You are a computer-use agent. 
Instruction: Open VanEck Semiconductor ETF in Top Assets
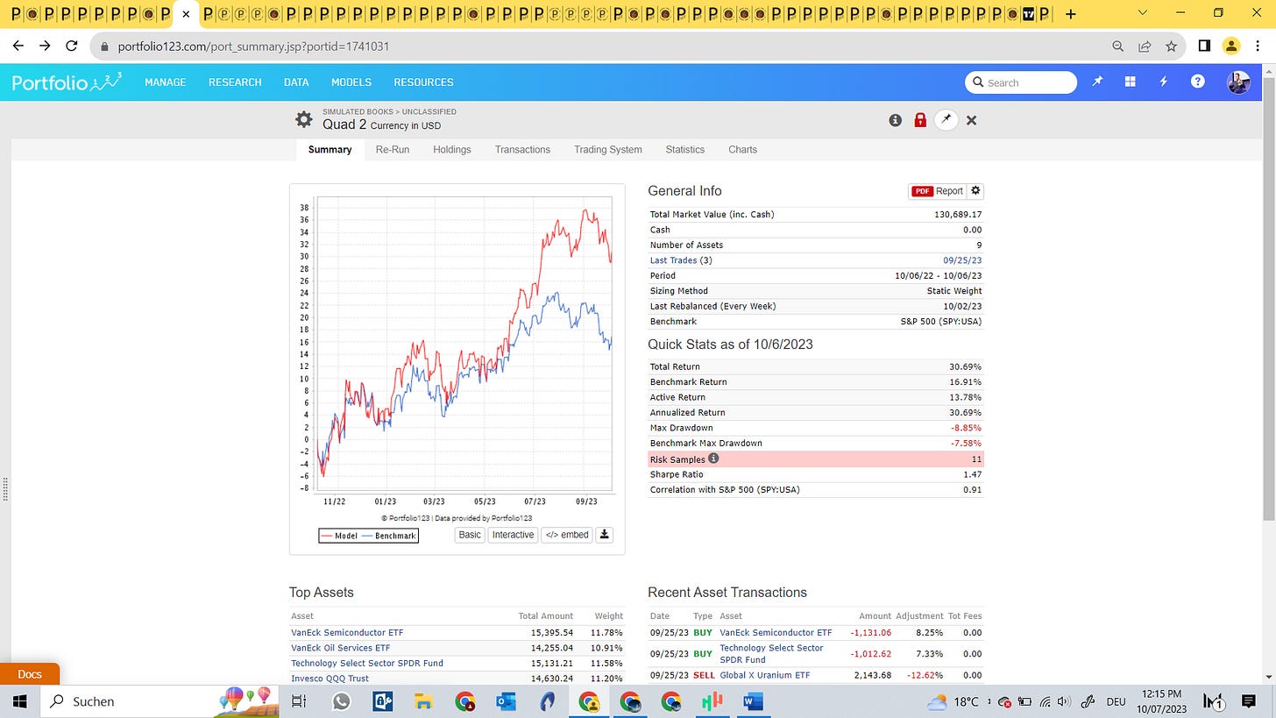[347, 632]
